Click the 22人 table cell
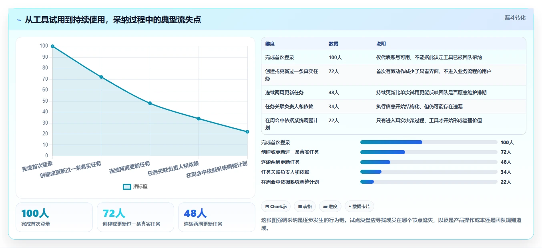This screenshot has height=248, width=542. (348, 124)
